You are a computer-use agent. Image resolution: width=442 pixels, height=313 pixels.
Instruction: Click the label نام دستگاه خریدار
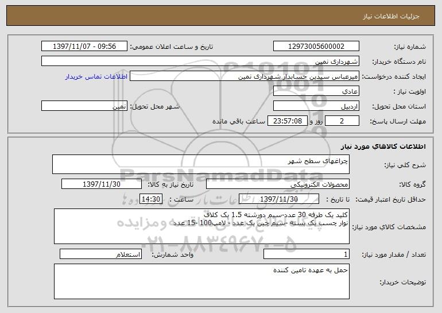[x=399, y=62]
